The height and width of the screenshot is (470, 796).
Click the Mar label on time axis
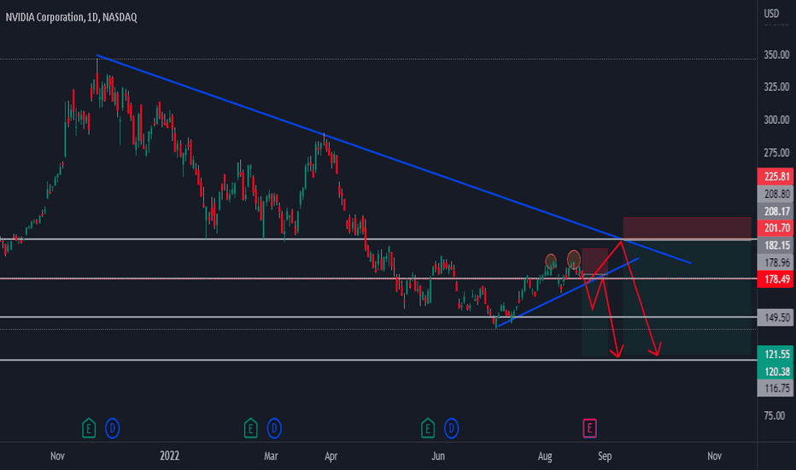pos(271,456)
